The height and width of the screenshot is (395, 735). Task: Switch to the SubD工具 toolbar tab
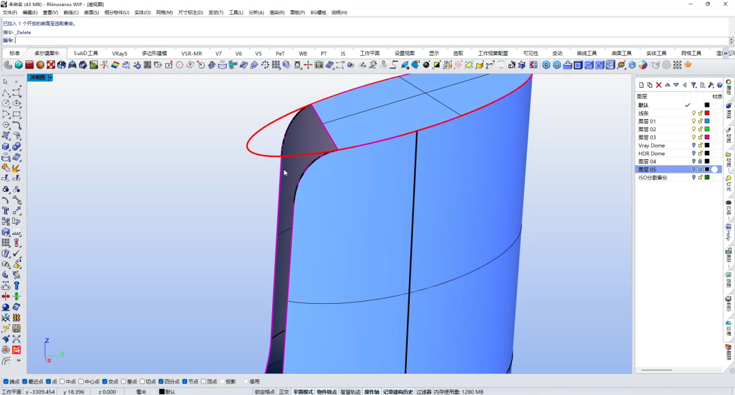point(86,53)
